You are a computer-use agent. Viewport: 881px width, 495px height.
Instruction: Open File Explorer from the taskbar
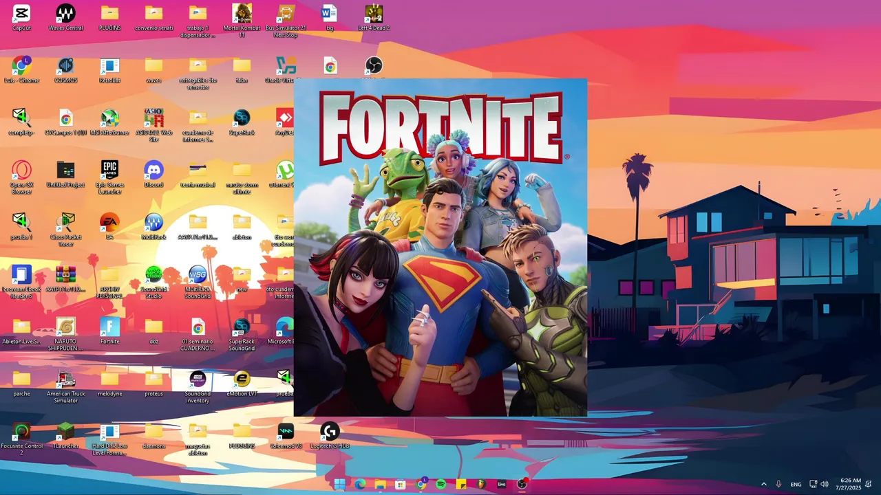tap(380, 484)
